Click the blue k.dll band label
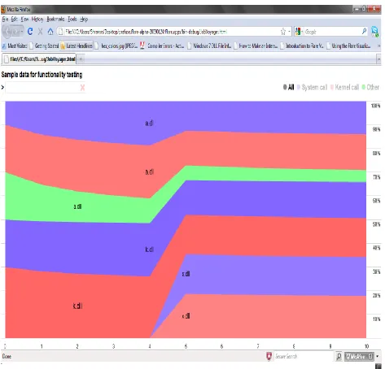Image resolution: width=385 pixels, height=369 pixels. click(150, 250)
